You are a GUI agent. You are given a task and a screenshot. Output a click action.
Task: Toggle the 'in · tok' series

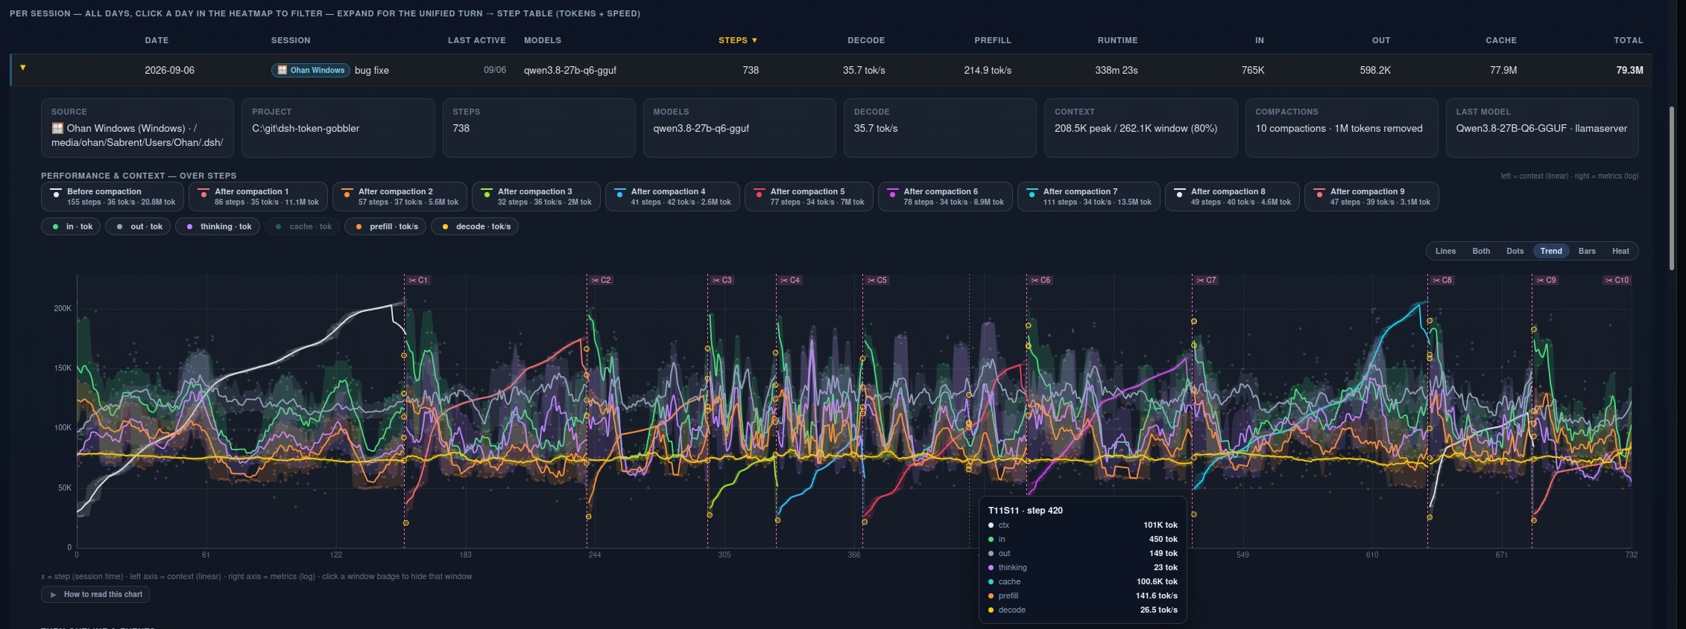(72, 226)
